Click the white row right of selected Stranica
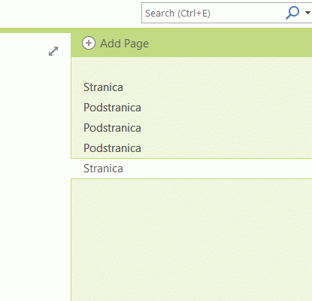This screenshot has height=301, width=312. [217, 169]
